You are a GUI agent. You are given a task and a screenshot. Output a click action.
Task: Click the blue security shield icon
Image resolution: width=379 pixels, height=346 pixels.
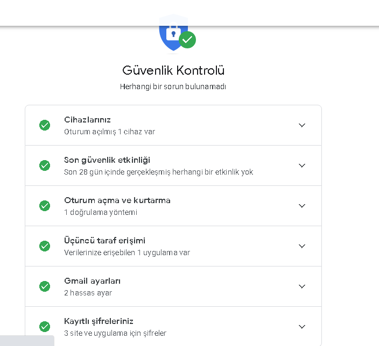click(x=172, y=34)
